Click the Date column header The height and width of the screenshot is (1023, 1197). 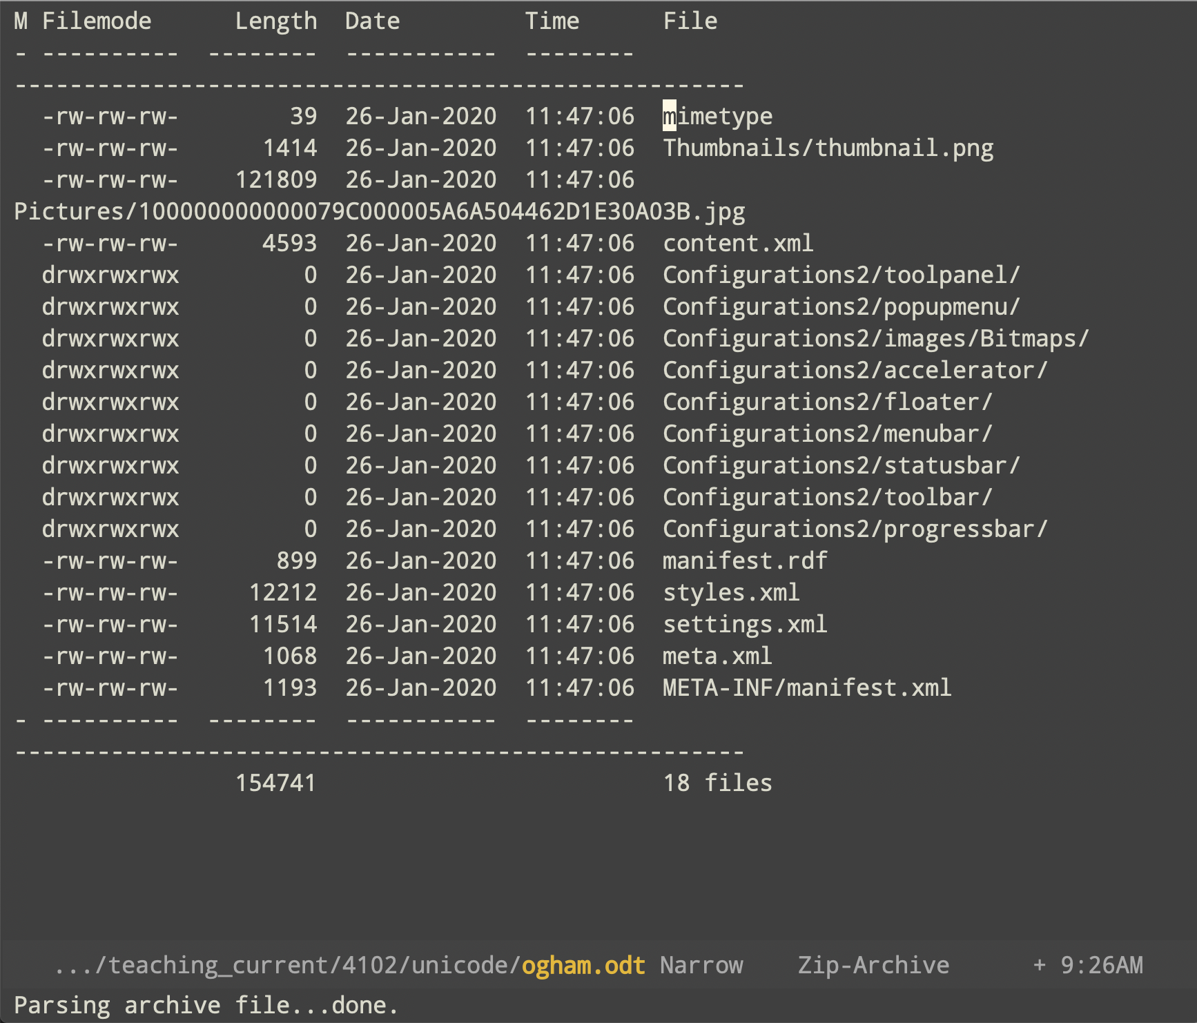tap(373, 21)
